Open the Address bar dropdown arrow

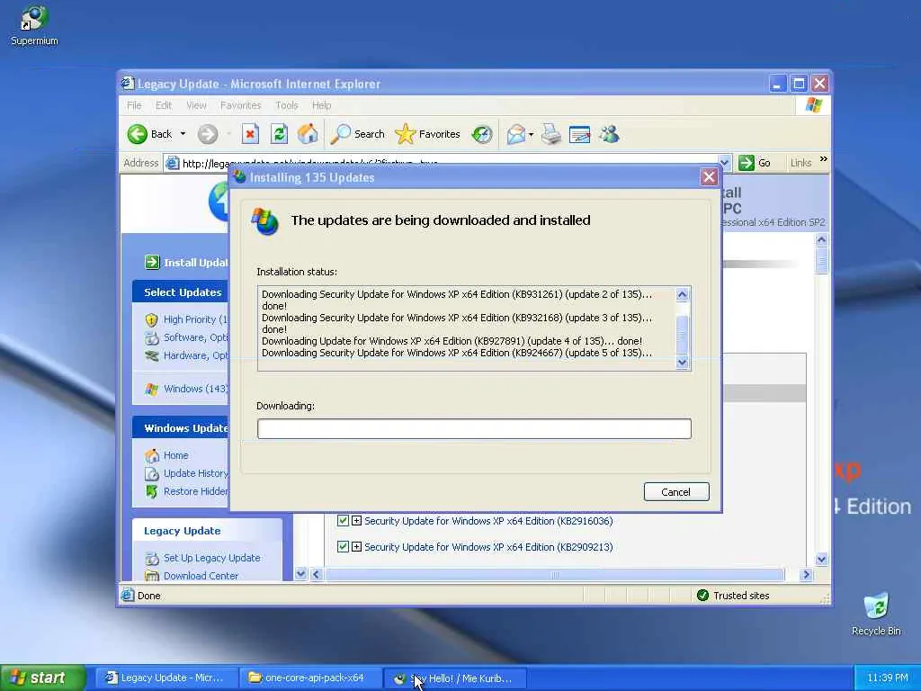click(726, 163)
